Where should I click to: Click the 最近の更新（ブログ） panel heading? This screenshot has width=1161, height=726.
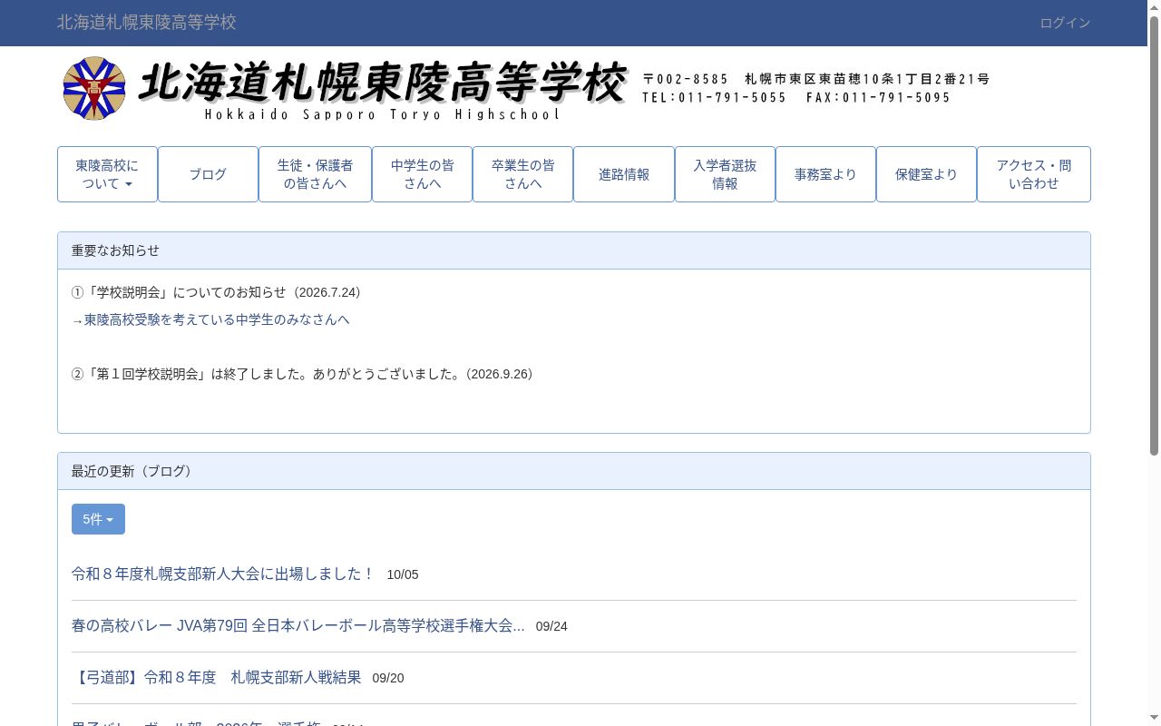point(574,471)
